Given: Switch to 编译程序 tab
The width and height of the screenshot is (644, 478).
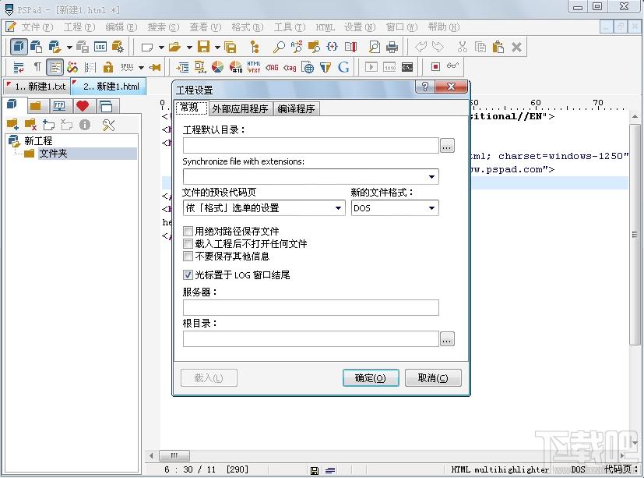Looking at the screenshot, I should coord(296,109).
